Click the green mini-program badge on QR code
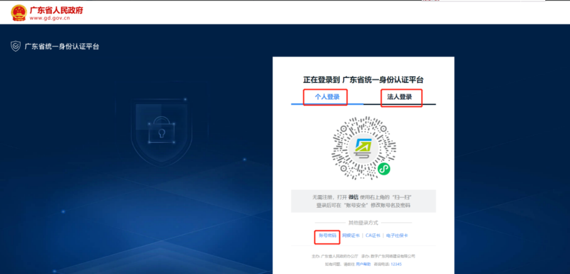The width and height of the screenshot is (570, 274). tap(383, 169)
